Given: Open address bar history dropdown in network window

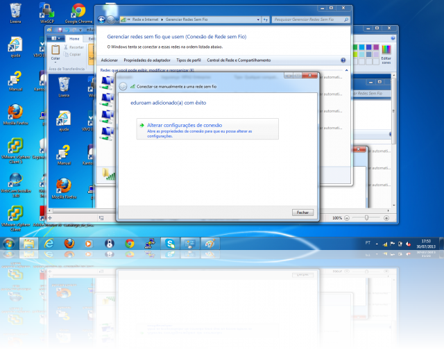Looking at the screenshot, I should point(258,19).
